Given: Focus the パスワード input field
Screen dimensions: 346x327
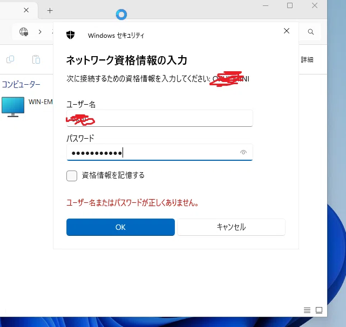Looking at the screenshot, I should tap(160, 152).
